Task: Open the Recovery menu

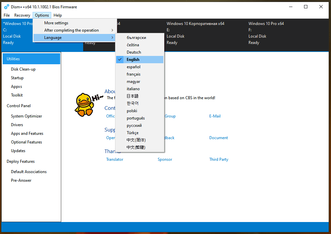Action: pos(22,15)
